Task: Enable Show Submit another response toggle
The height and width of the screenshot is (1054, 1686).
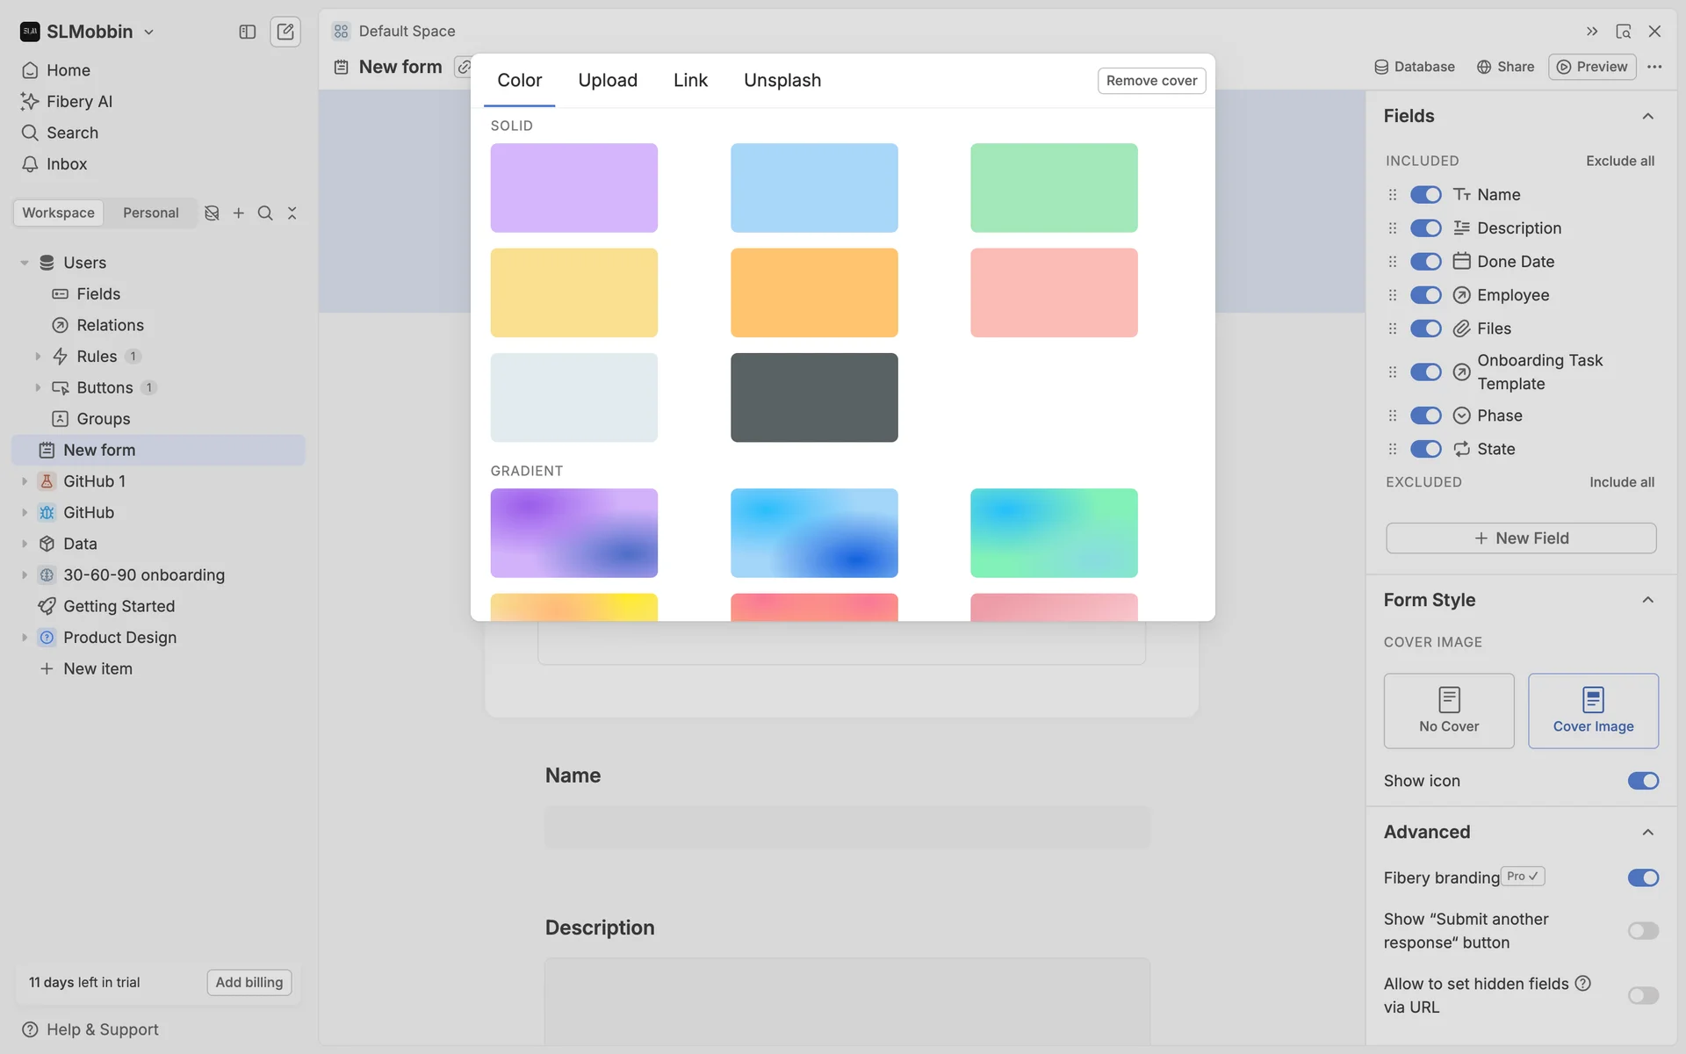Action: [x=1642, y=931]
